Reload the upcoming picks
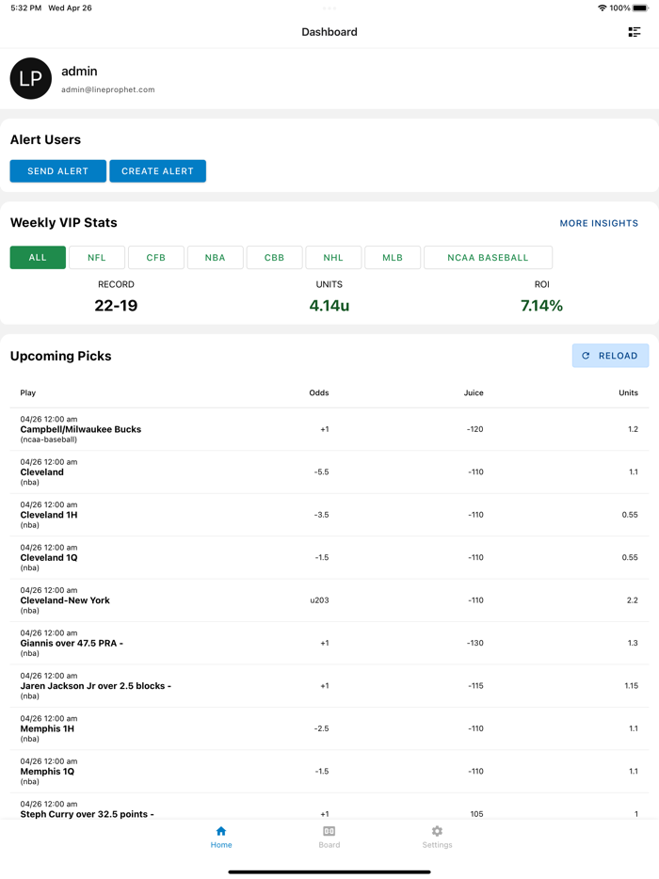Screen dimensions: 659x879 pyautogui.click(x=610, y=356)
